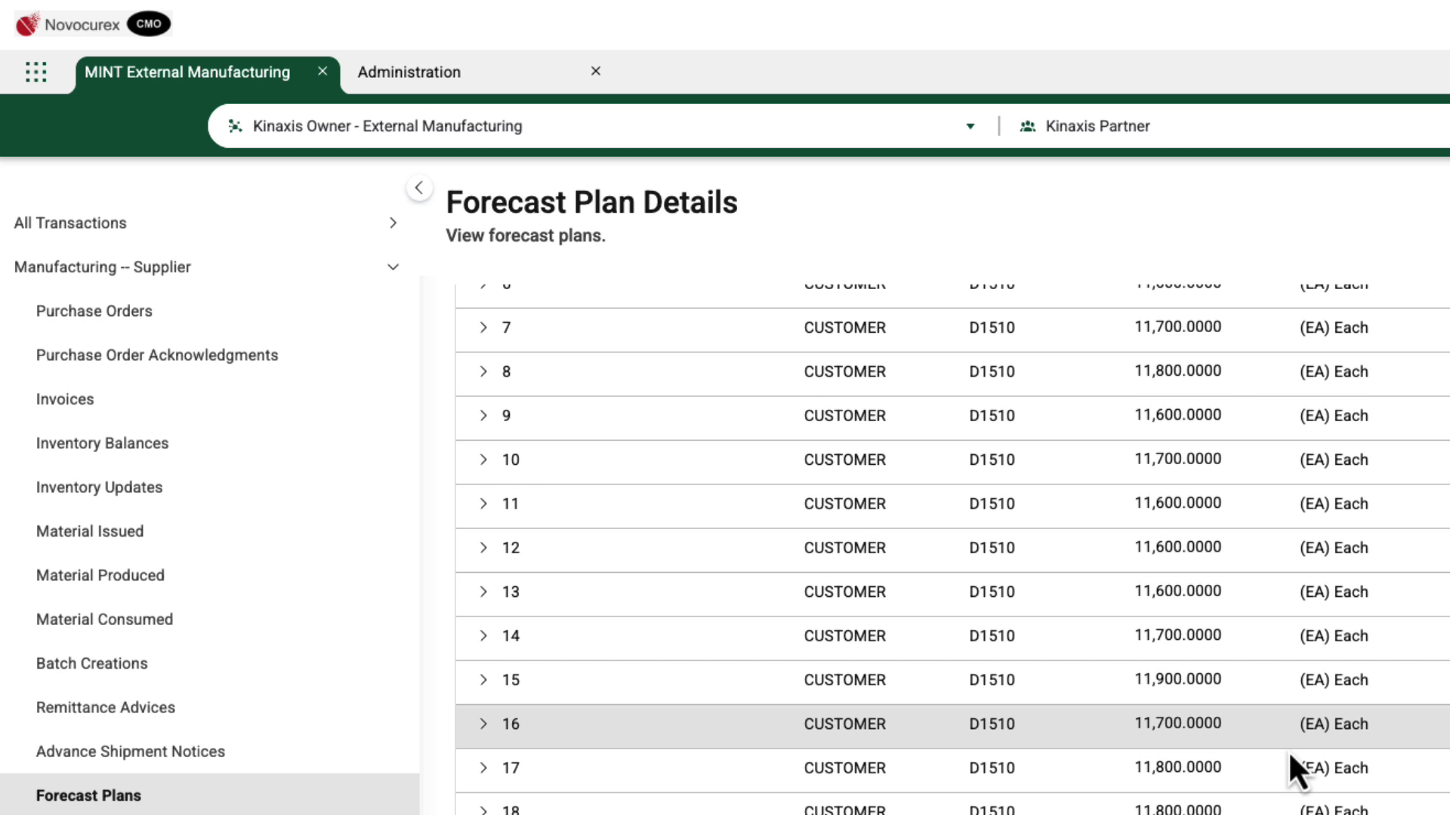The width and height of the screenshot is (1450, 815).
Task: Click the hierarchy icon beside Kinaxis Owner
Action: tap(235, 126)
